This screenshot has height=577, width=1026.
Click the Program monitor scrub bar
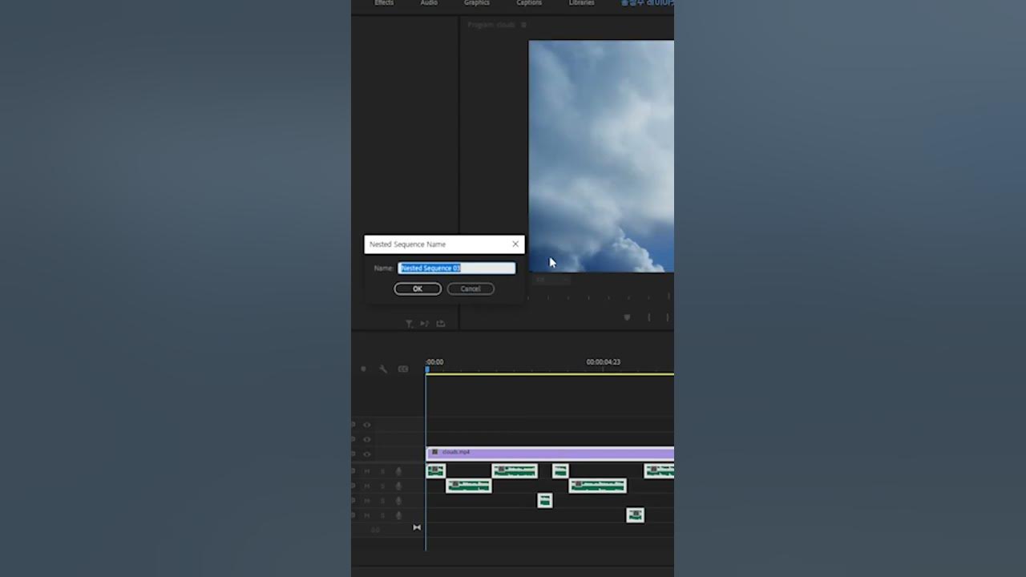(601, 297)
